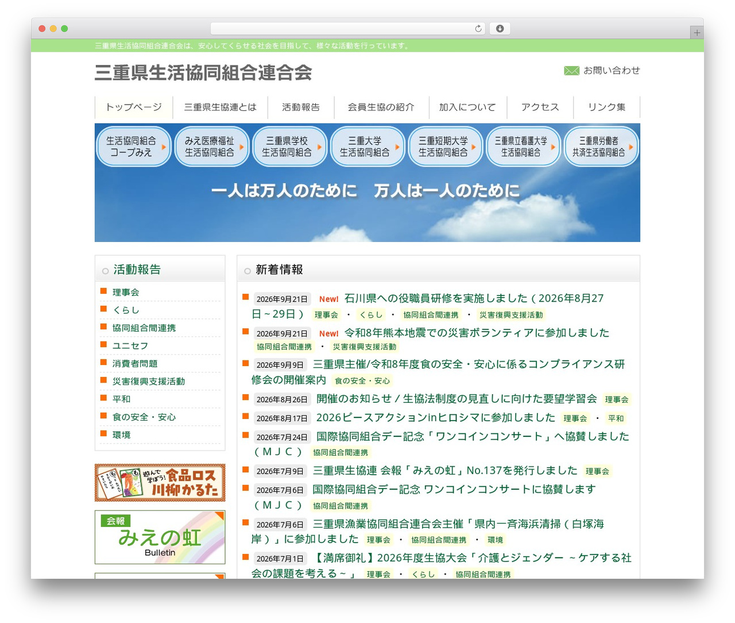
Task: Open the 石川県への役職員研修を実施しました article
Action: click(474, 298)
